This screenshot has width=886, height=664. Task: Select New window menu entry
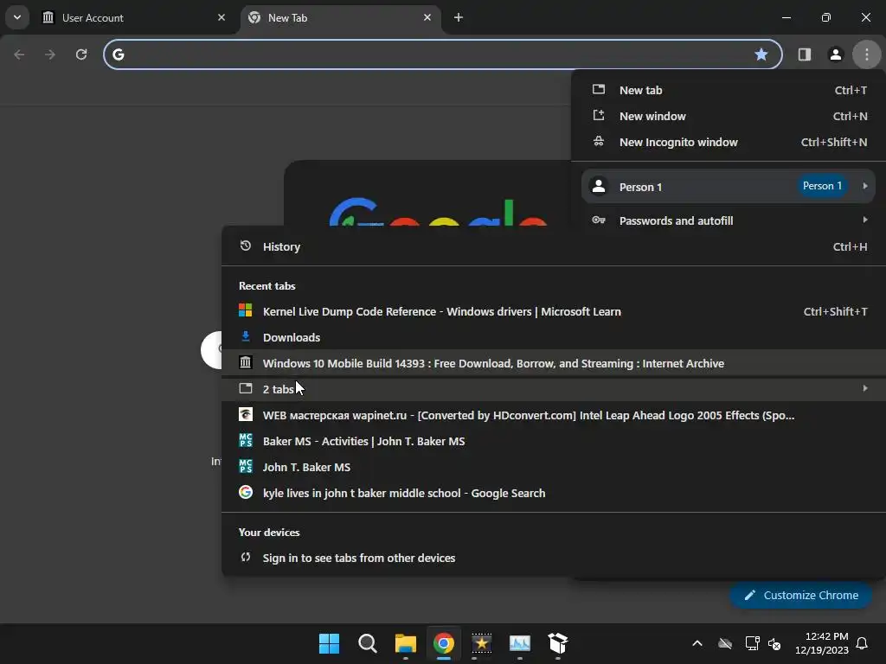729,117
